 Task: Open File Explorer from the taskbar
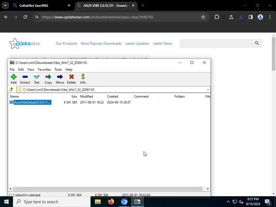click(98, 202)
